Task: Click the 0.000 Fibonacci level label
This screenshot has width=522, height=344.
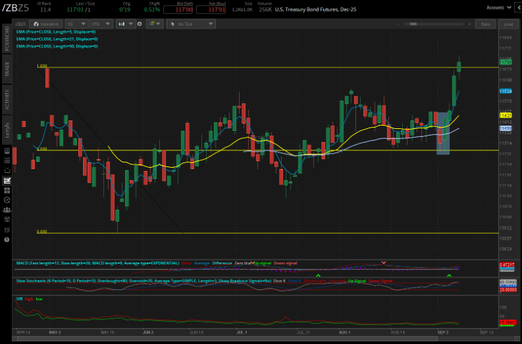Action: 41,231
